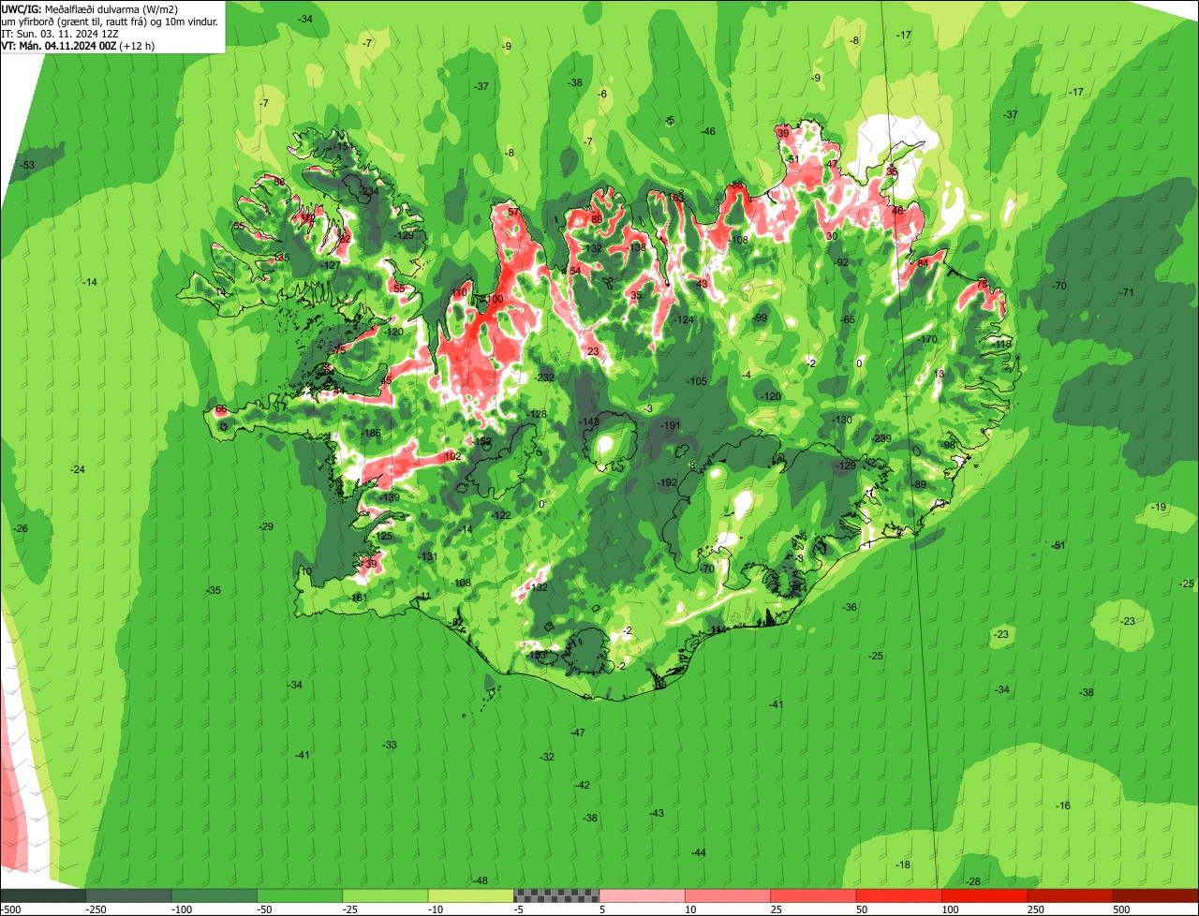Click the offshore value '-48'

pos(481,880)
